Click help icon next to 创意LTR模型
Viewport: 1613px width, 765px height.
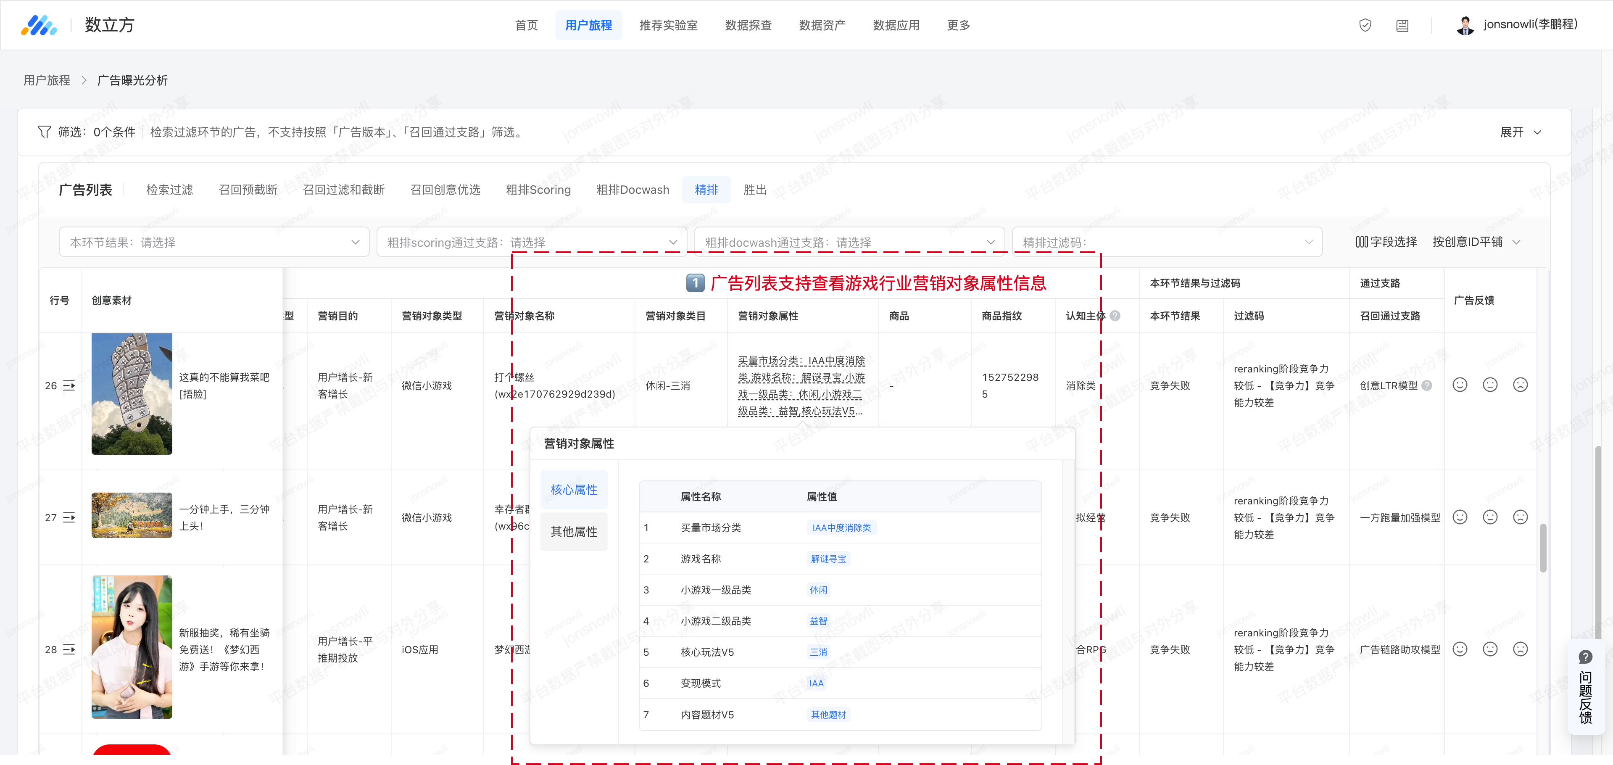click(1426, 385)
